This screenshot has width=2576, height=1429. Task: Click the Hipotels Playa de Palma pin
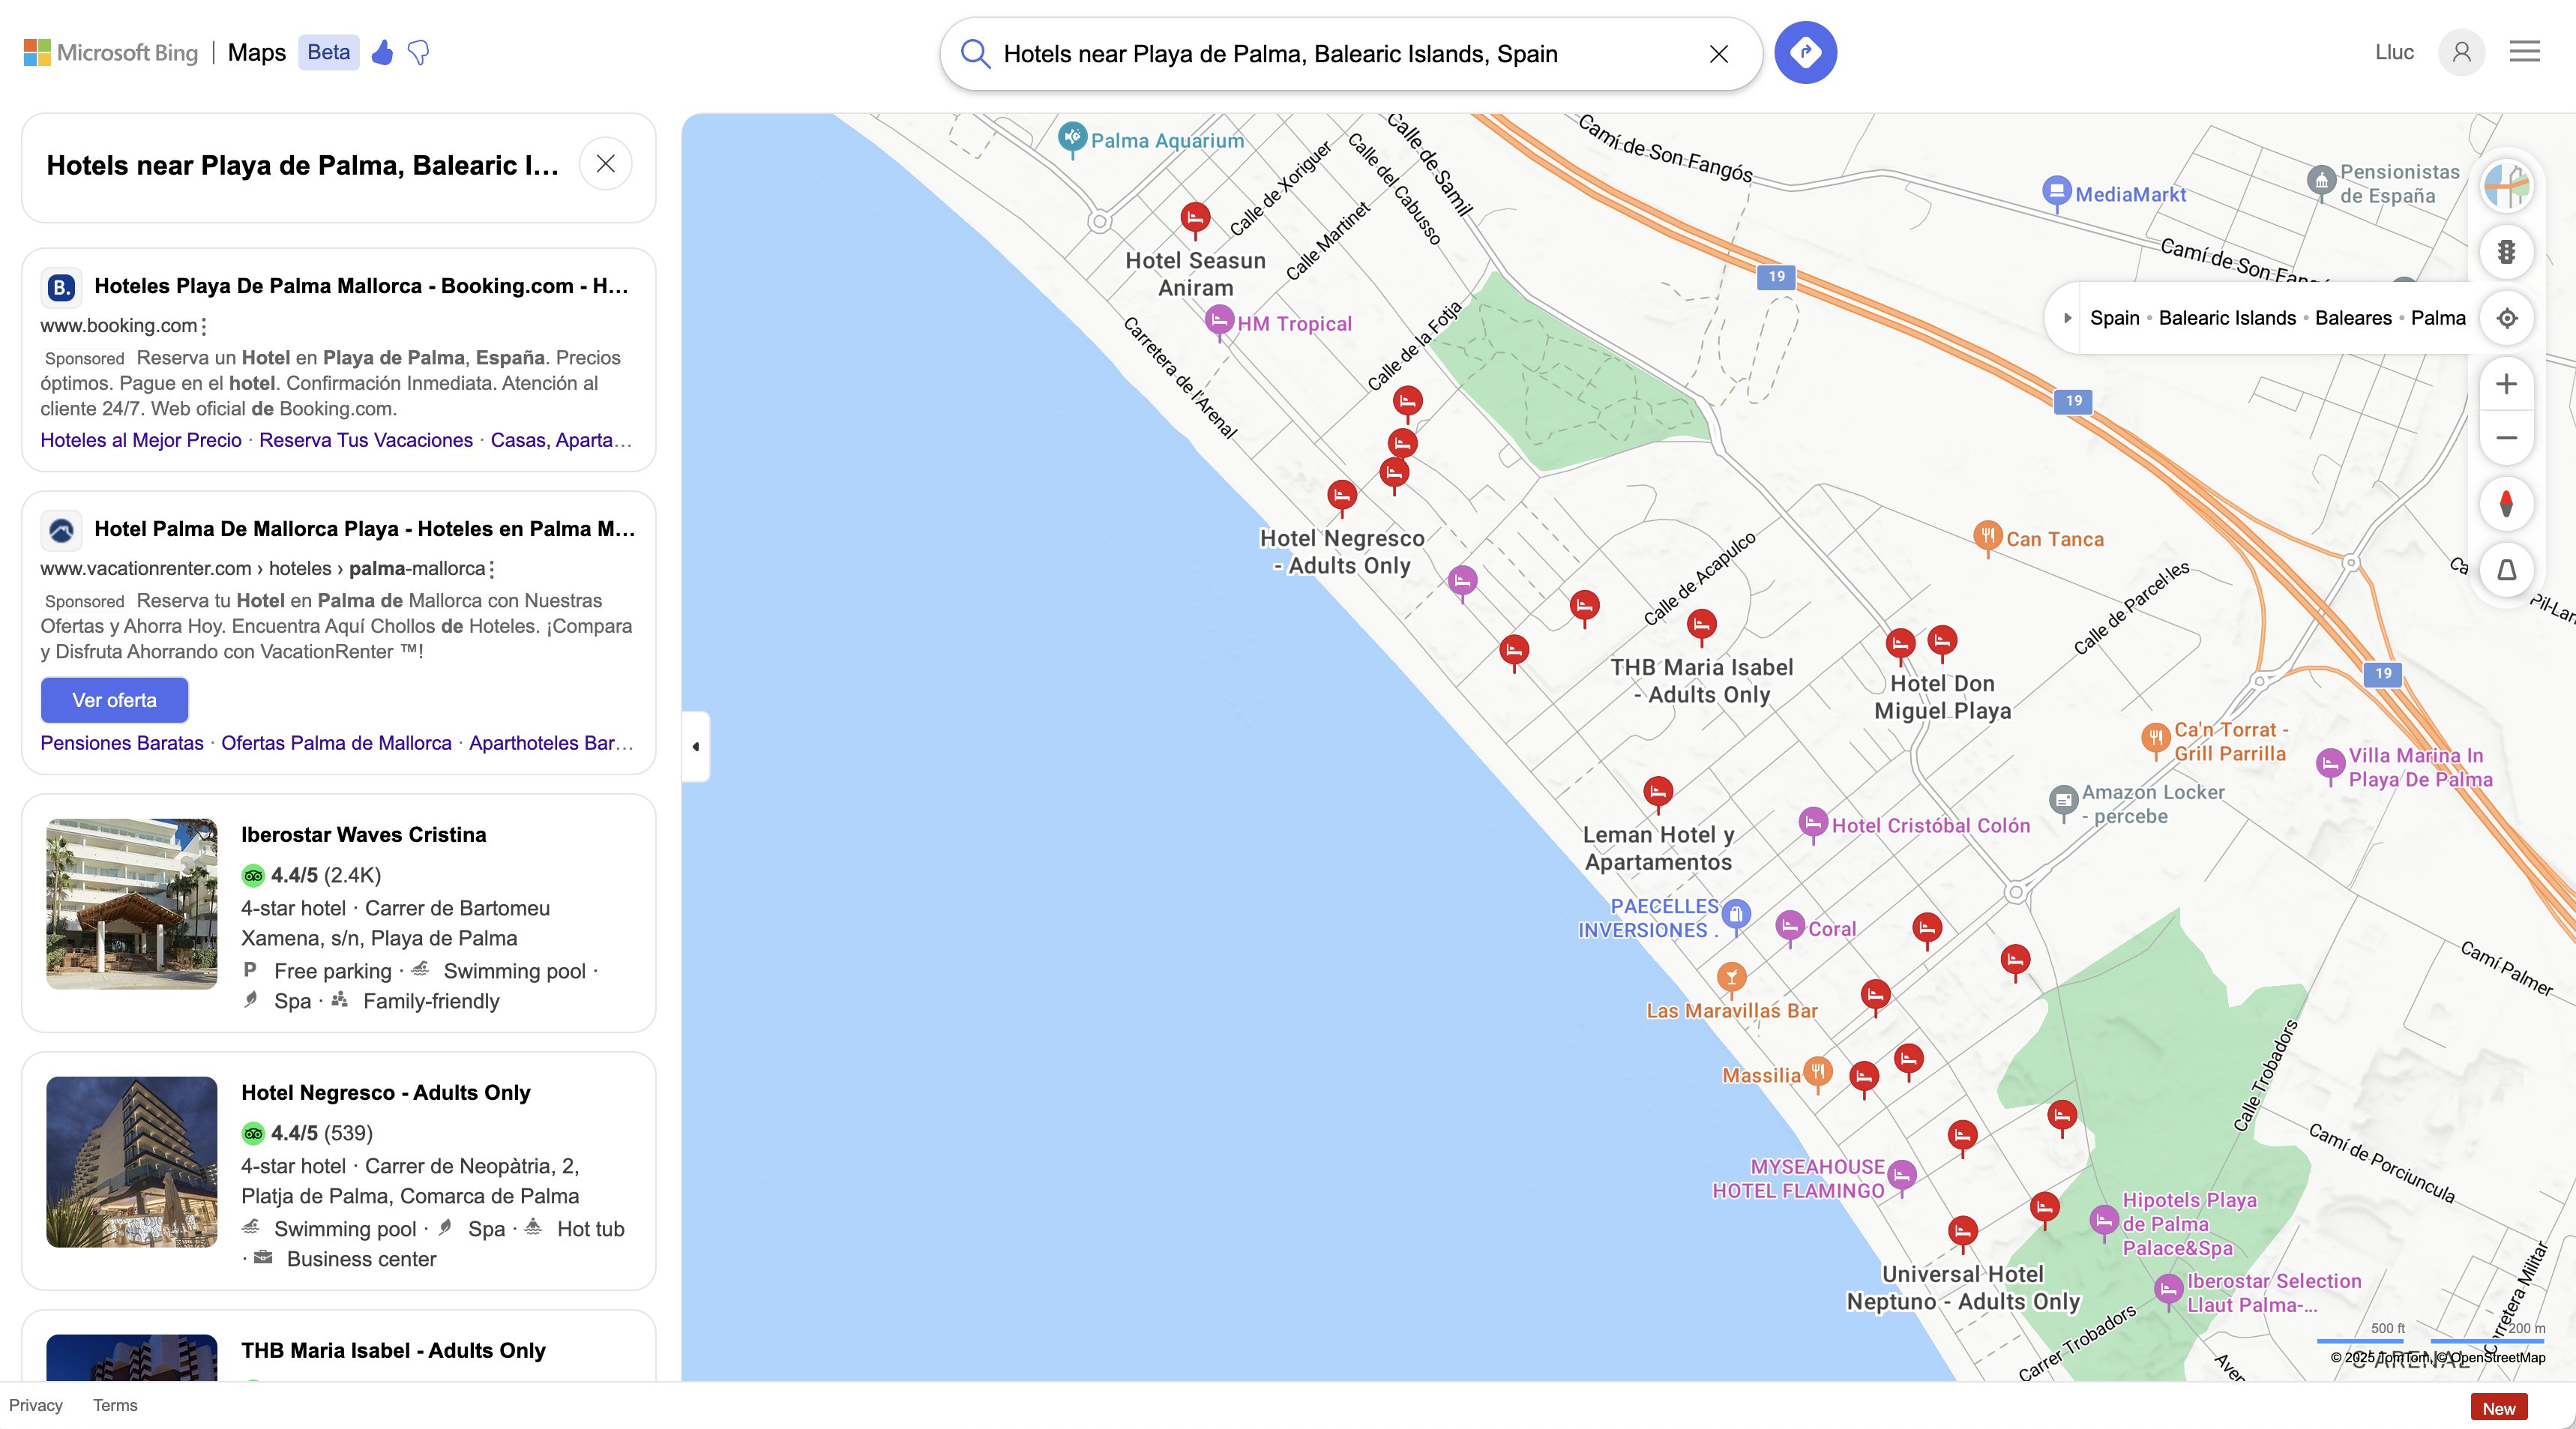point(2104,1221)
